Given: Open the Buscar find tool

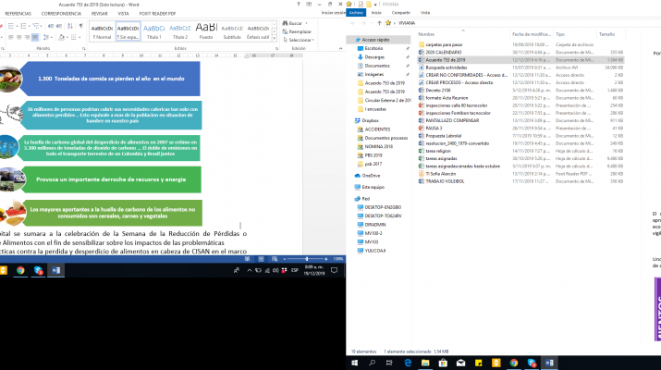Looking at the screenshot, I should point(292,21).
